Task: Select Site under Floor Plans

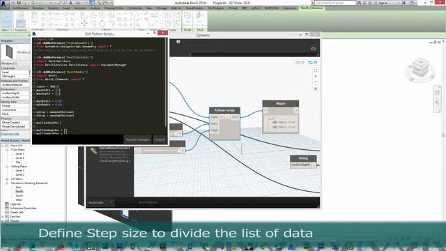Action: coord(18,162)
